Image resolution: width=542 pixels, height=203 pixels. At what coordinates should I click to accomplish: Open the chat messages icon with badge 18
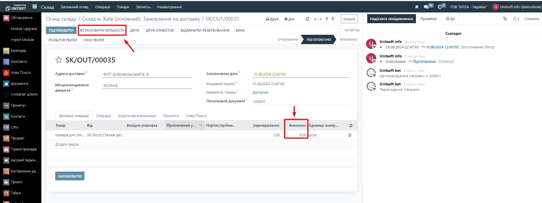point(426,7)
